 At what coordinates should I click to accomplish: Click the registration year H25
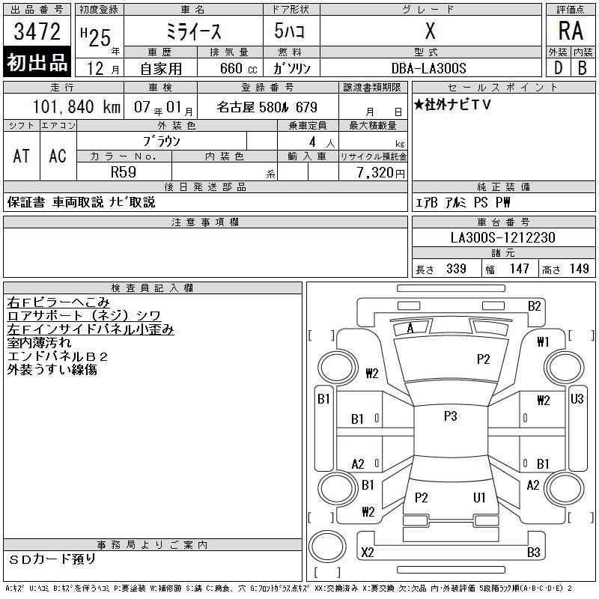96,37
